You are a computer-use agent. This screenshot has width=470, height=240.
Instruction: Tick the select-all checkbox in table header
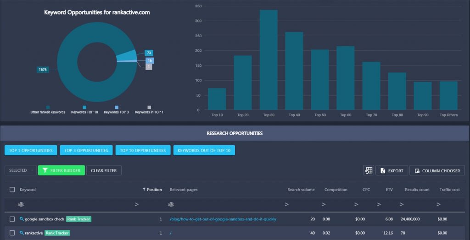pyautogui.click(x=12, y=190)
